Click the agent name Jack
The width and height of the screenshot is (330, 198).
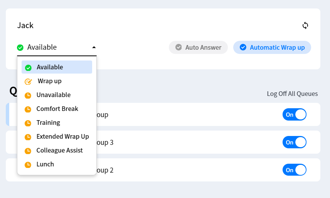tap(25, 25)
